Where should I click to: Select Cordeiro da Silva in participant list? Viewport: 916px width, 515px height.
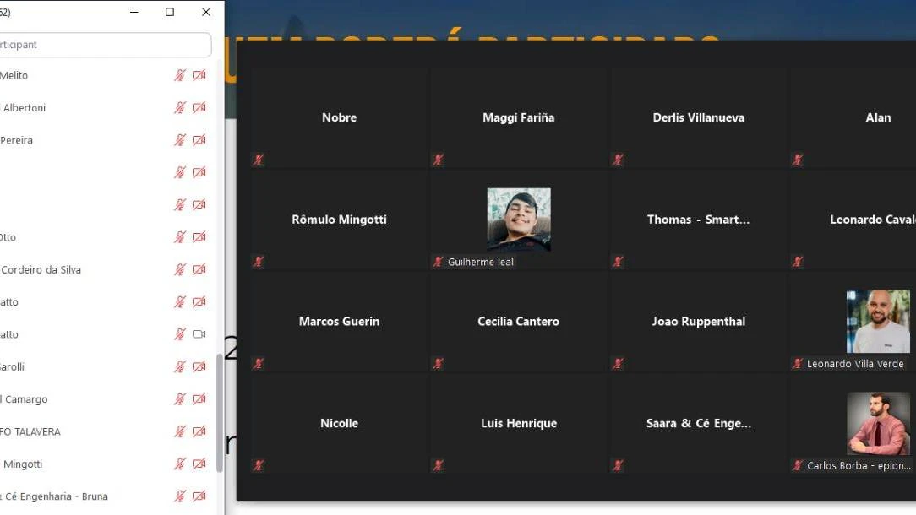point(41,270)
